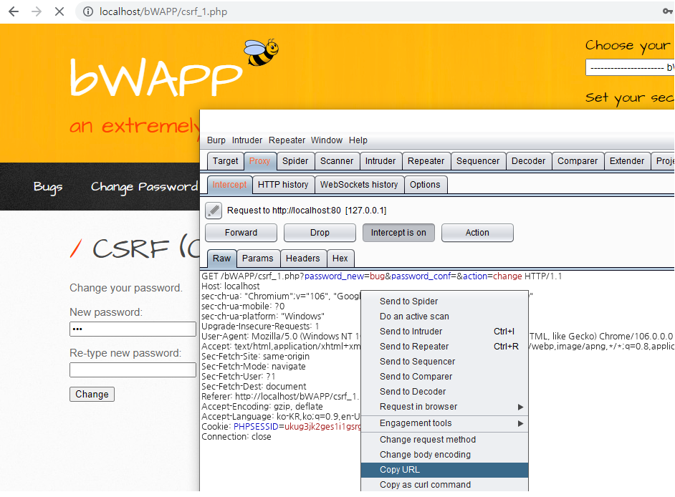
Task: Open the Burp menu
Action: (x=216, y=140)
